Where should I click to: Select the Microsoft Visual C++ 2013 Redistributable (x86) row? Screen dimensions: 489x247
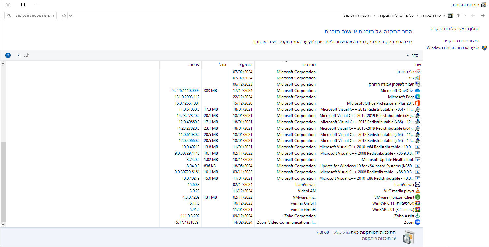(x=291, y=122)
